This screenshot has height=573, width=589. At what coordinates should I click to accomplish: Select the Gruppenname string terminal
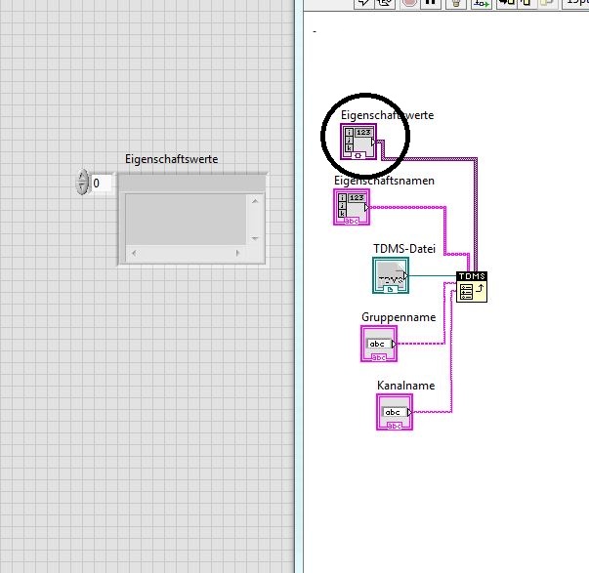[379, 344]
